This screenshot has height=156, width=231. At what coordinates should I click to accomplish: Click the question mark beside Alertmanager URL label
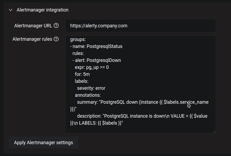56,25
